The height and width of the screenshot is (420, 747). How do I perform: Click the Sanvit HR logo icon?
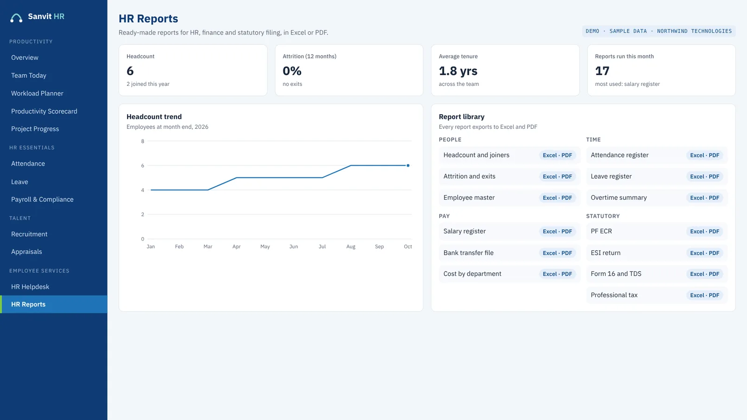coord(16,18)
